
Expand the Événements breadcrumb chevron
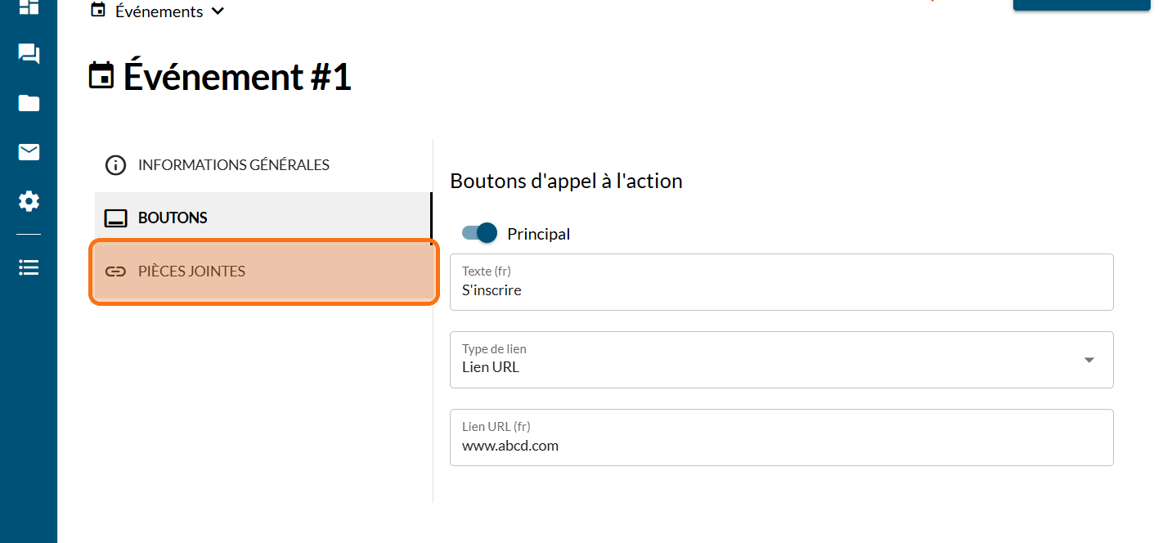coord(218,11)
